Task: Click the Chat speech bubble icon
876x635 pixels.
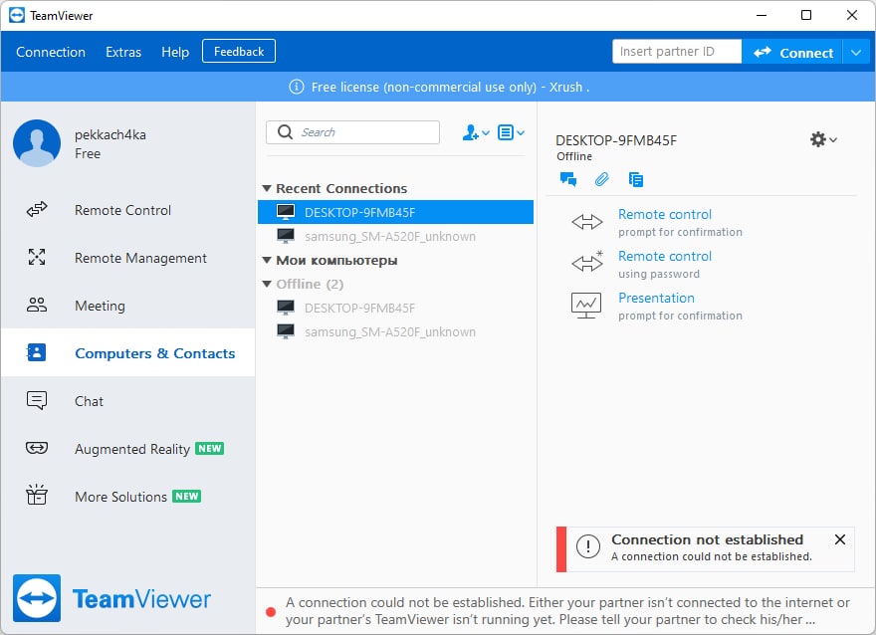Action: point(37,400)
